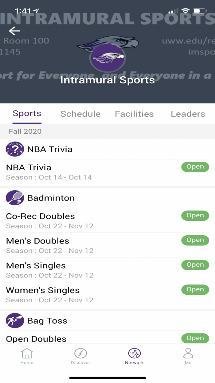Select the Badminton racket icon
215x383 pixels.
click(14, 198)
